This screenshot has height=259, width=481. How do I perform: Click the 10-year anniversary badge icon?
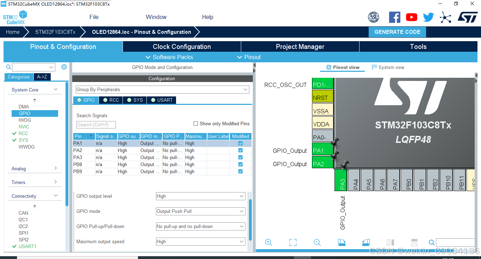[373, 17]
